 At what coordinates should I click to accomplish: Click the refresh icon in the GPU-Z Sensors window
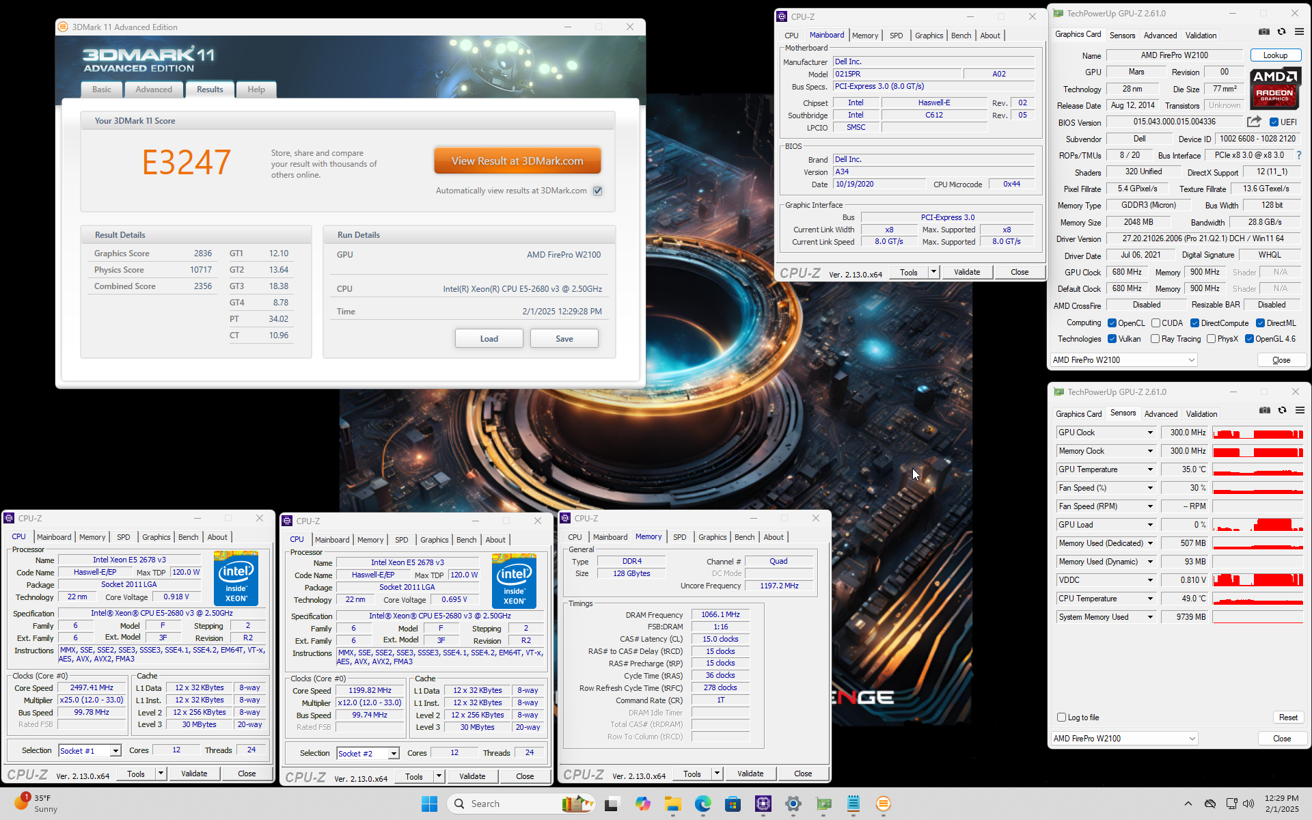(x=1283, y=410)
